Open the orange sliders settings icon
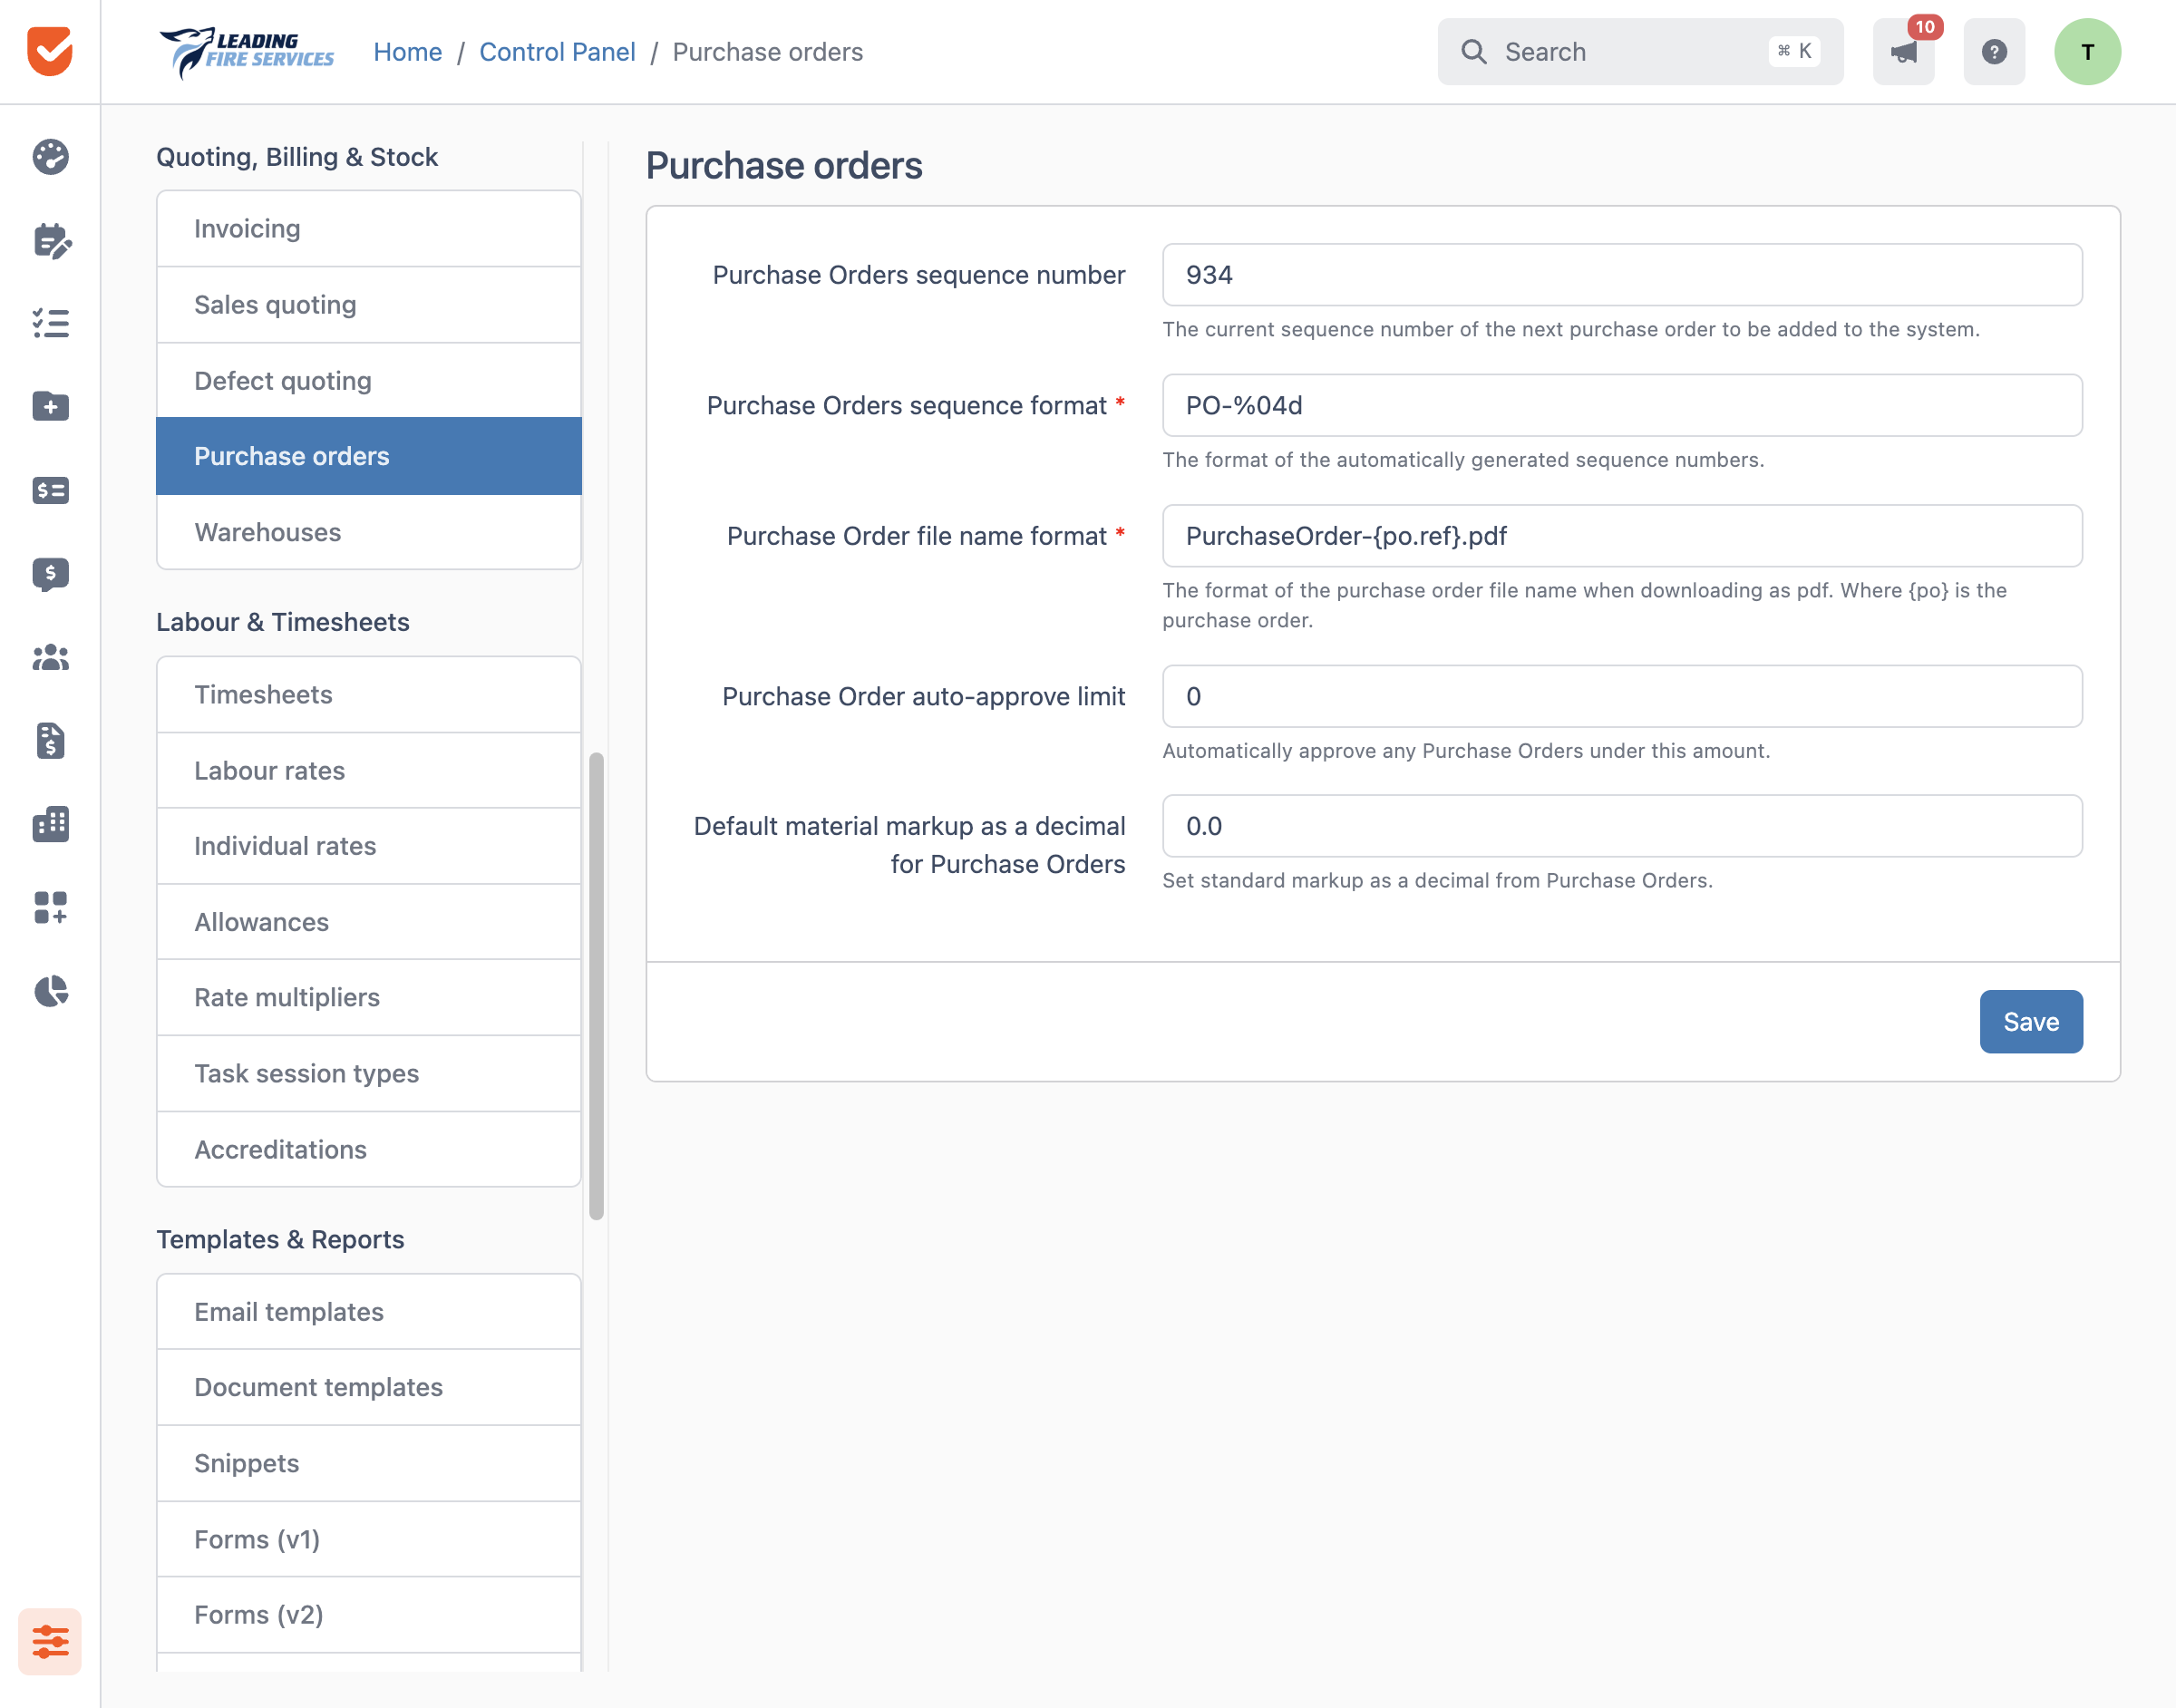 [50, 1641]
